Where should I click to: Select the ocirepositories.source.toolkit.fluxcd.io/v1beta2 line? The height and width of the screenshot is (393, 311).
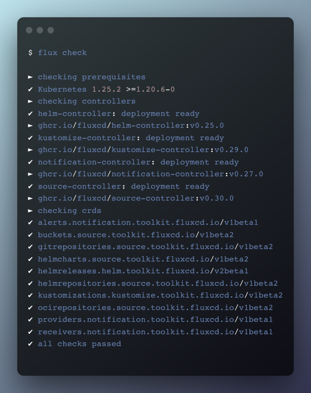click(x=155, y=308)
